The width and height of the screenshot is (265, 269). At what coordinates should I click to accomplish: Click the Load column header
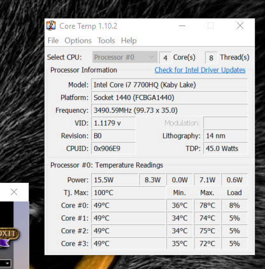point(234,193)
